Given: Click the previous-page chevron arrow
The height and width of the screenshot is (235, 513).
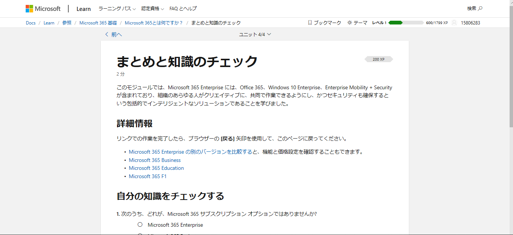Looking at the screenshot, I should (107, 34).
